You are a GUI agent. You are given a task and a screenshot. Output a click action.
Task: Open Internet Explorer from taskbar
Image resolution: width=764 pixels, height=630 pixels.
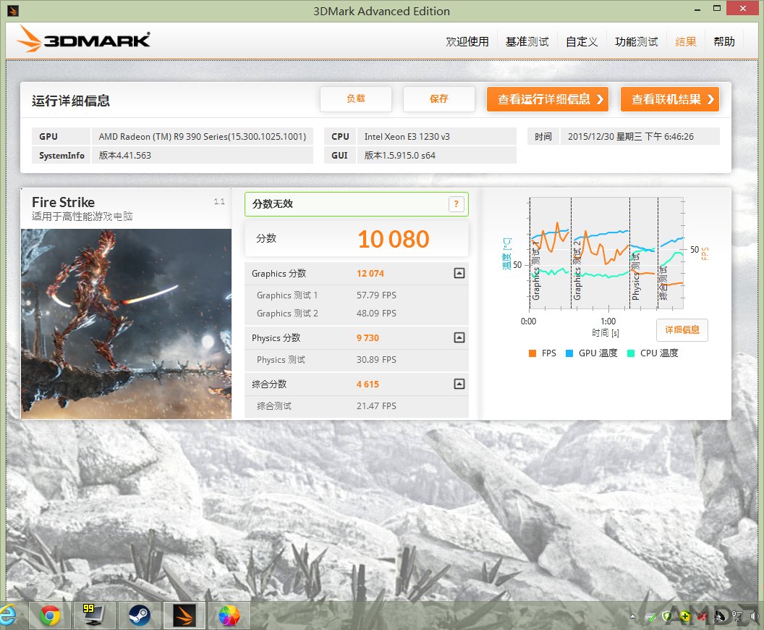8,616
